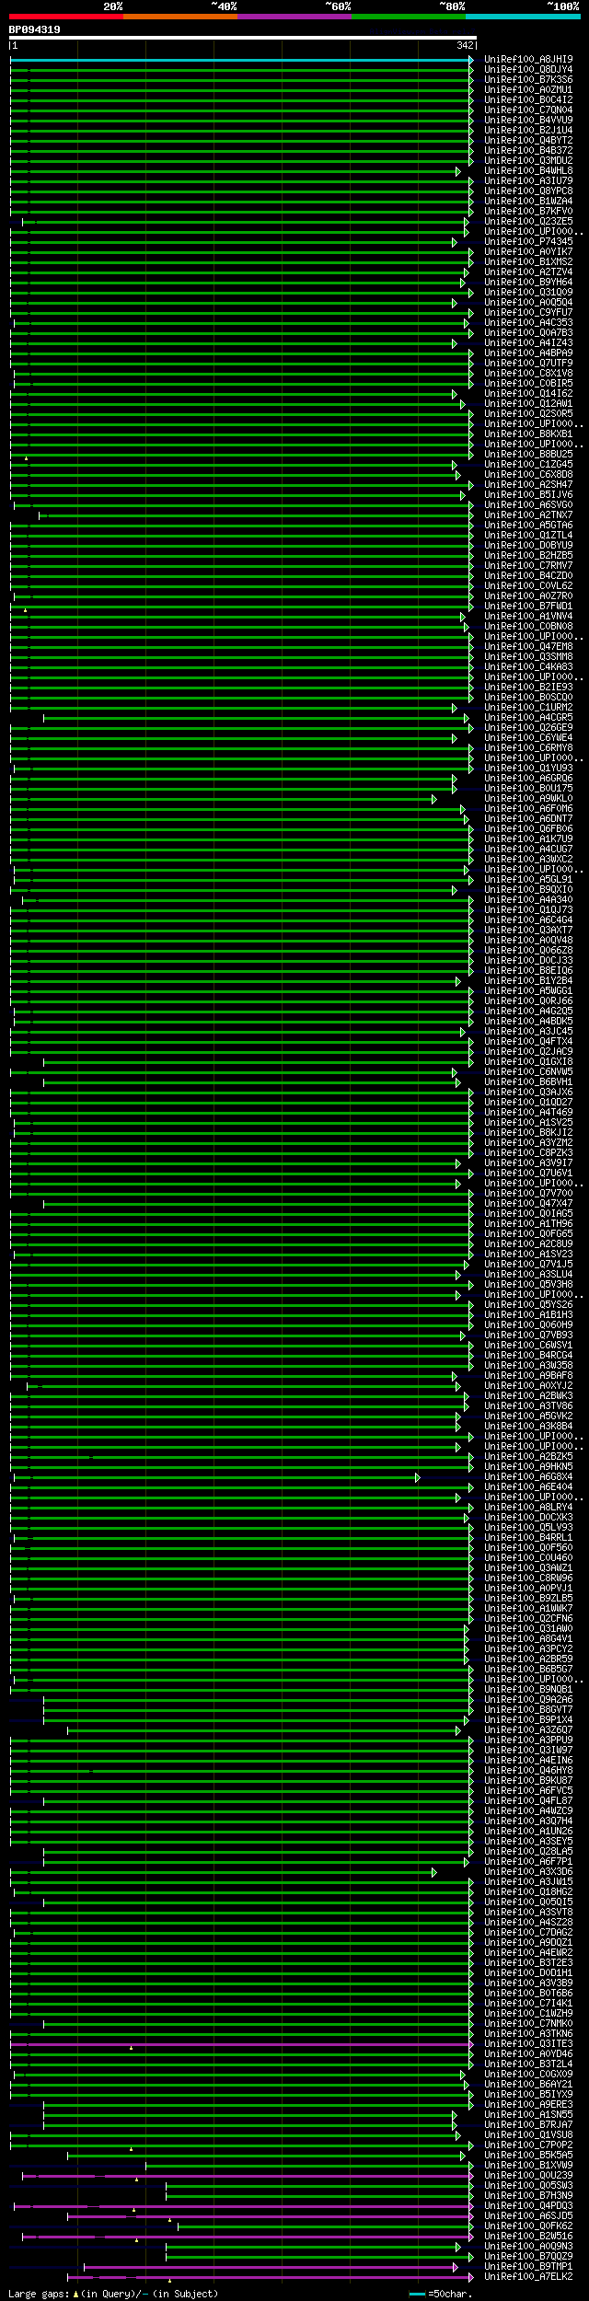
Task: Click the red 20% identity legend bar
Action: point(65,17)
